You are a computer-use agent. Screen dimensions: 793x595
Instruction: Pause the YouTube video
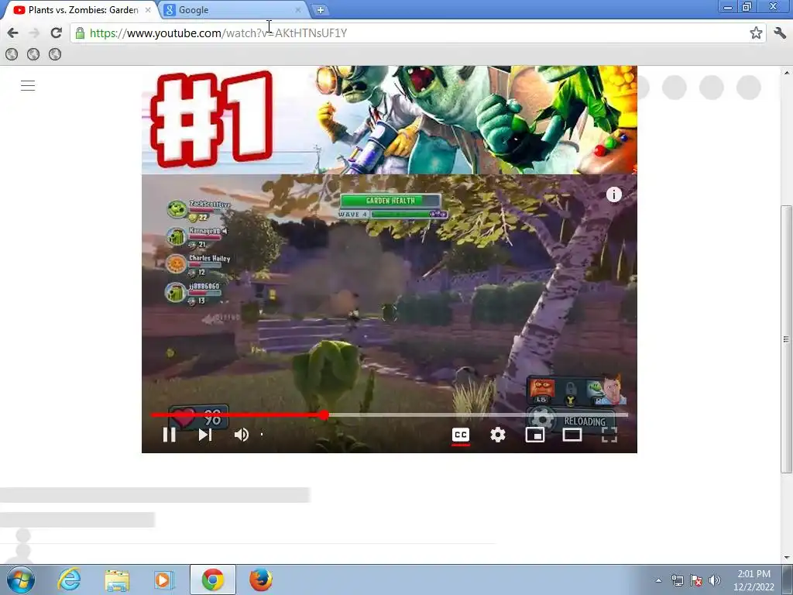[x=169, y=435]
